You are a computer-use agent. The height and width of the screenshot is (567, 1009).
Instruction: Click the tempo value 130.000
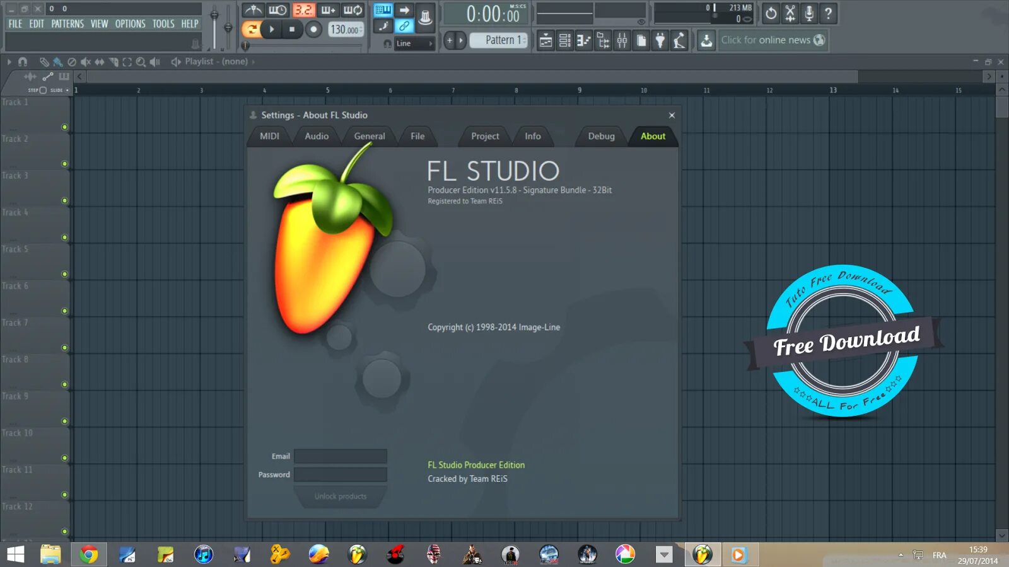click(x=346, y=30)
